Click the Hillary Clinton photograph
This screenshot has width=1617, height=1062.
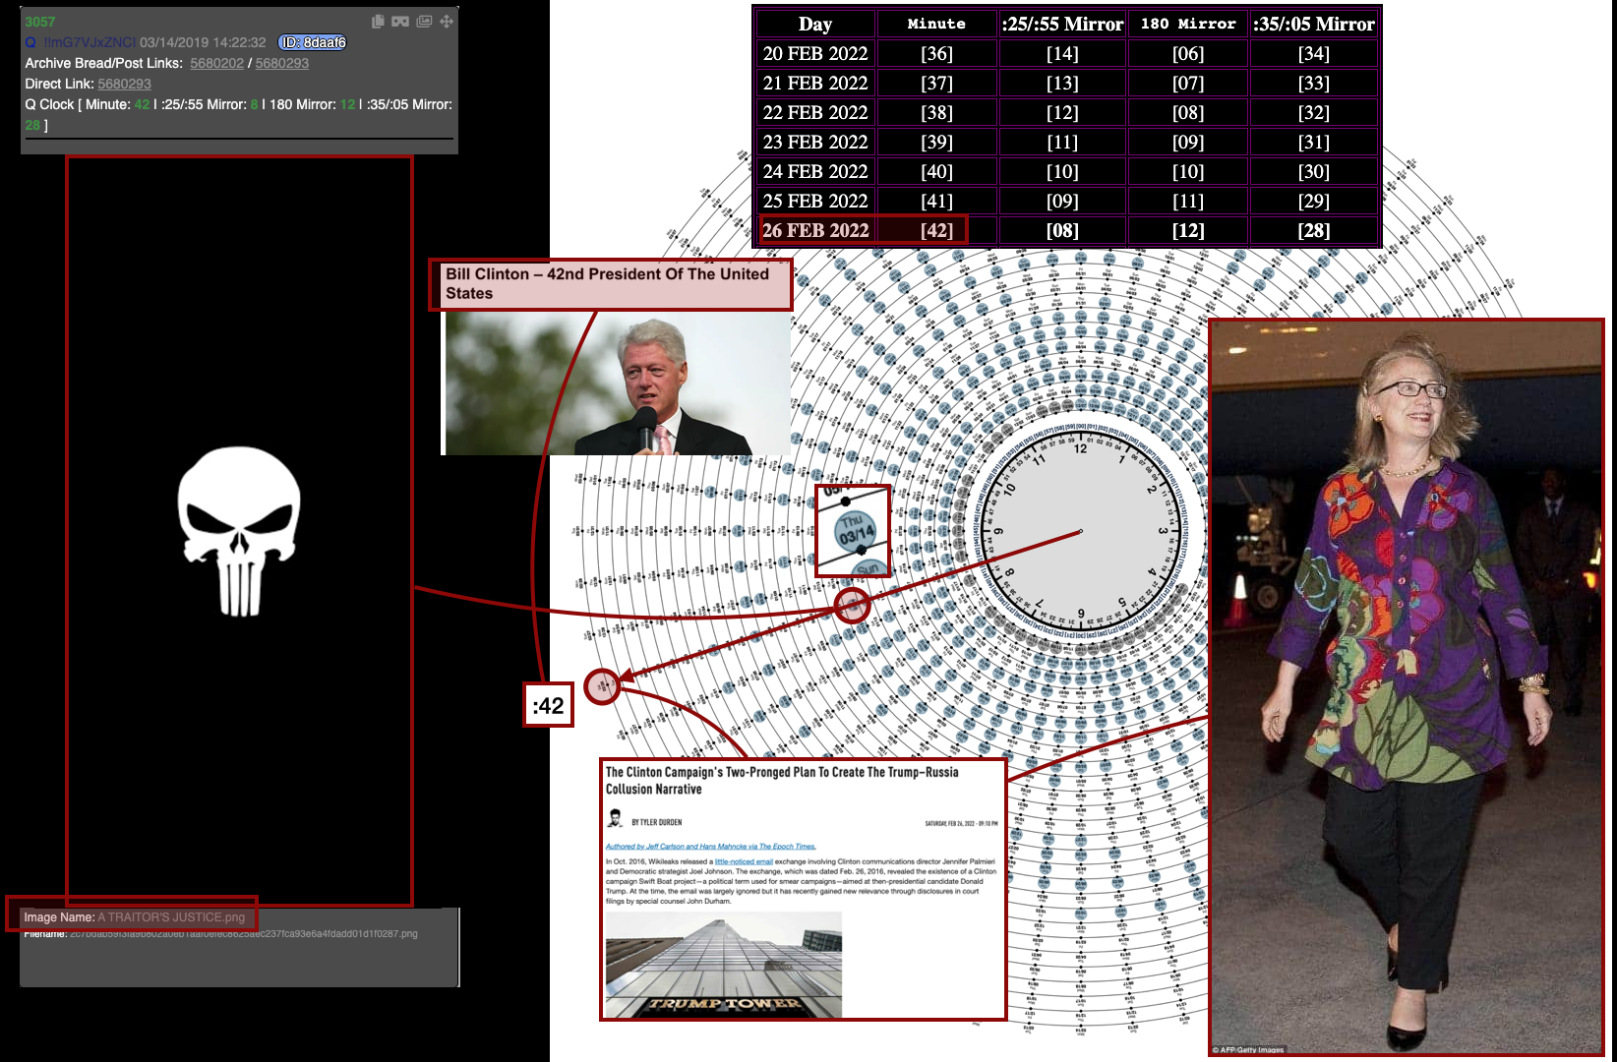[x=1407, y=688]
